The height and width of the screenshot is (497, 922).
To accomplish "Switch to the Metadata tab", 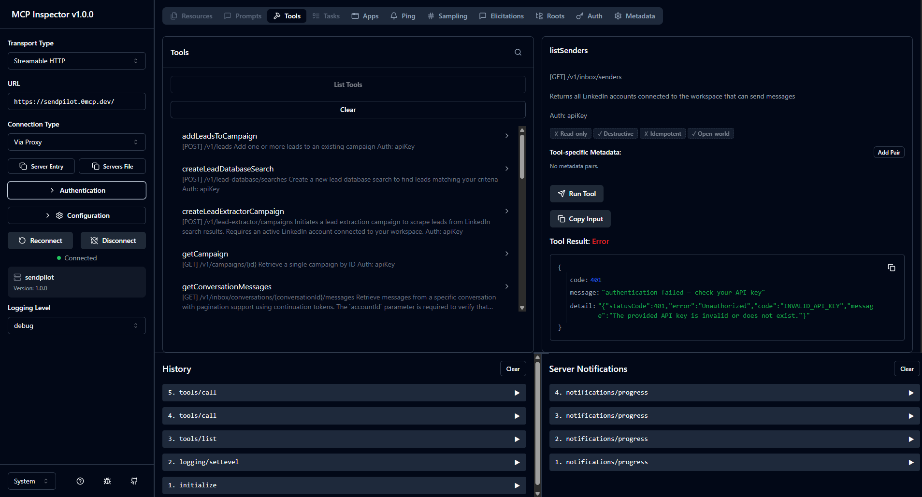I will click(634, 16).
